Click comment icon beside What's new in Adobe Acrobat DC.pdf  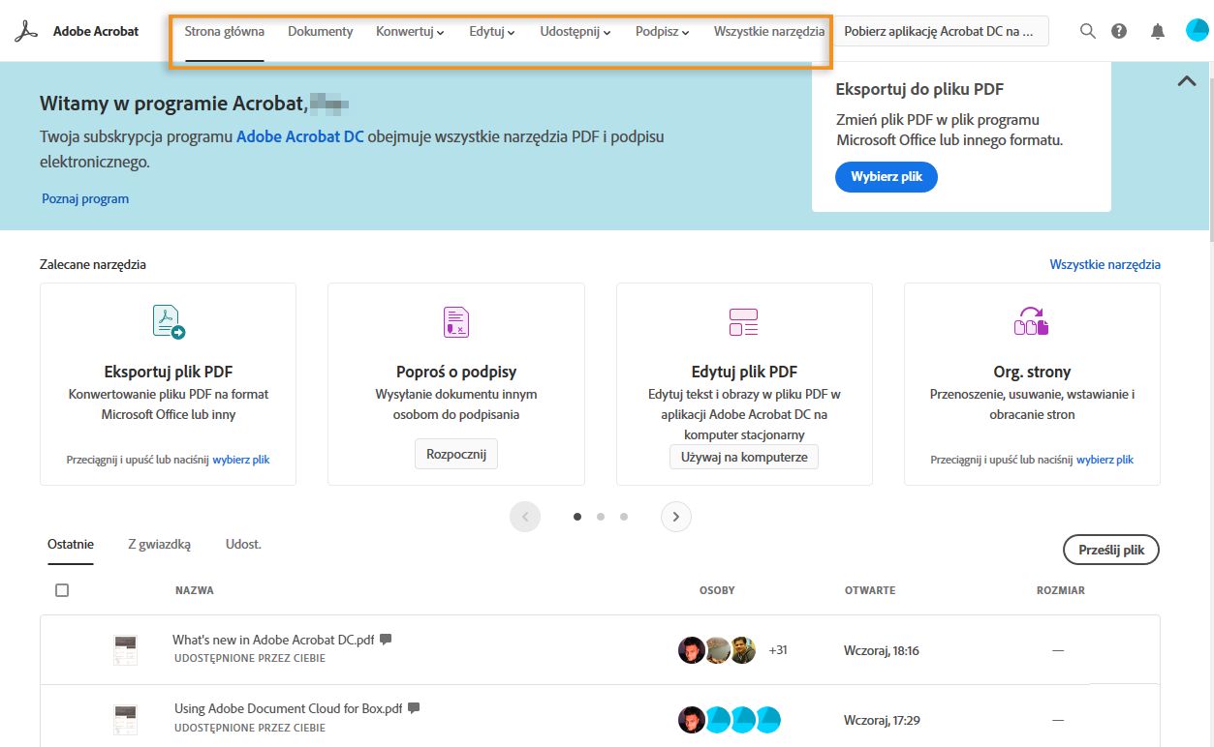pos(386,639)
